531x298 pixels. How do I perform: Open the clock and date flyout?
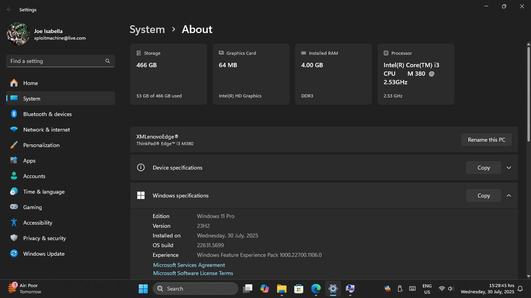pos(487,288)
